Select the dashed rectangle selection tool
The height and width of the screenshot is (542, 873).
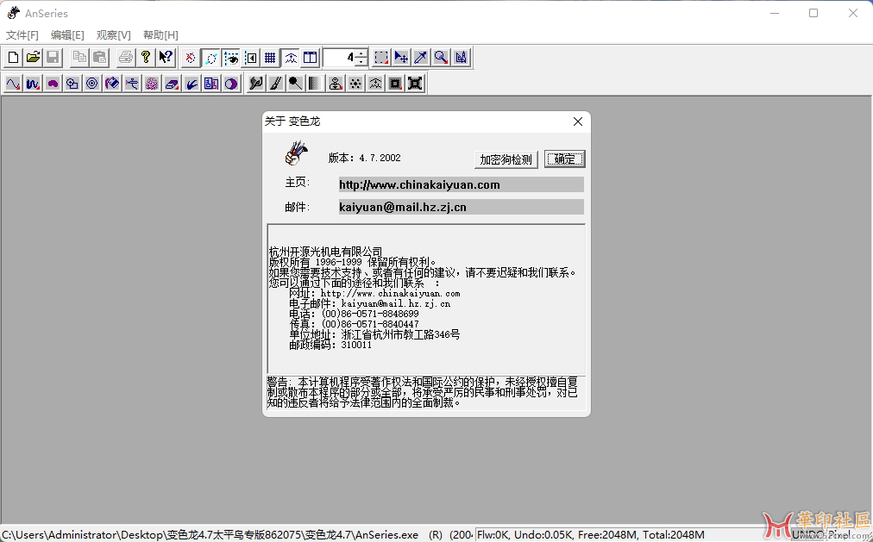[381, 57]
